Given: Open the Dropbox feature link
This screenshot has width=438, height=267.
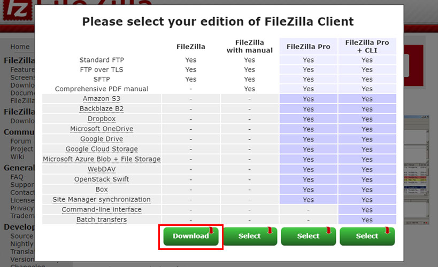Looking at the screenshot, I should (x=102, y=119).
